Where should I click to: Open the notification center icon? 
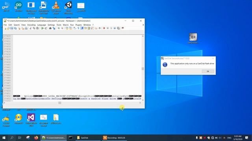pyautogui.click(x=247, y=137)
